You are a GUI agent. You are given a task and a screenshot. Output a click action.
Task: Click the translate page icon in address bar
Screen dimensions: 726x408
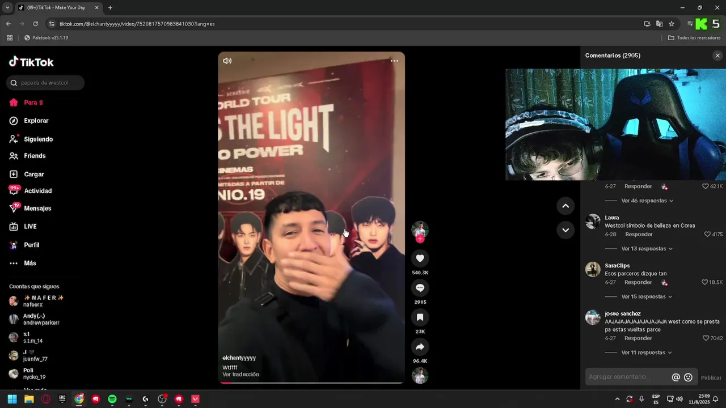coord(659,24)
